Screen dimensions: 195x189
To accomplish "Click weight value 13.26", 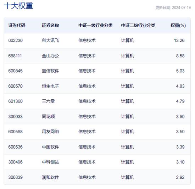I will [x=179, y=40].
